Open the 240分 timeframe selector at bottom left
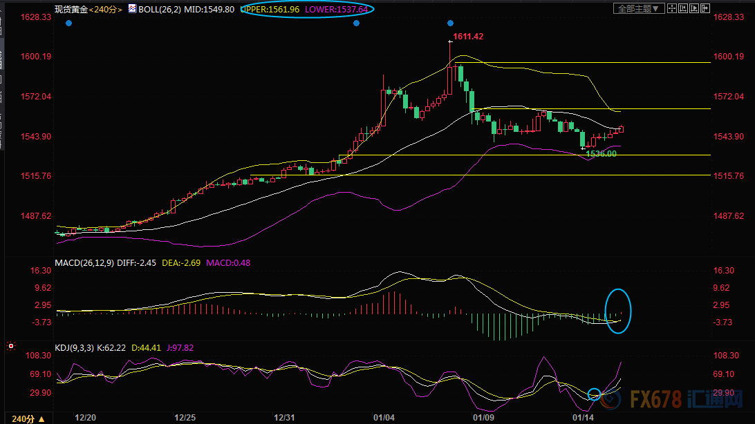Viewport: 755px width, 424px height. pos(24,418)
